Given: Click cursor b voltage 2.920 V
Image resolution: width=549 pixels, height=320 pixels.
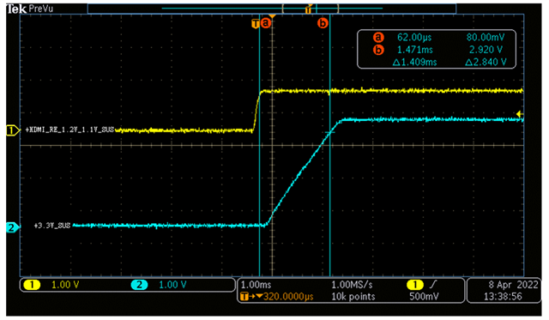Looking at the screenshot, I should 486,50.
